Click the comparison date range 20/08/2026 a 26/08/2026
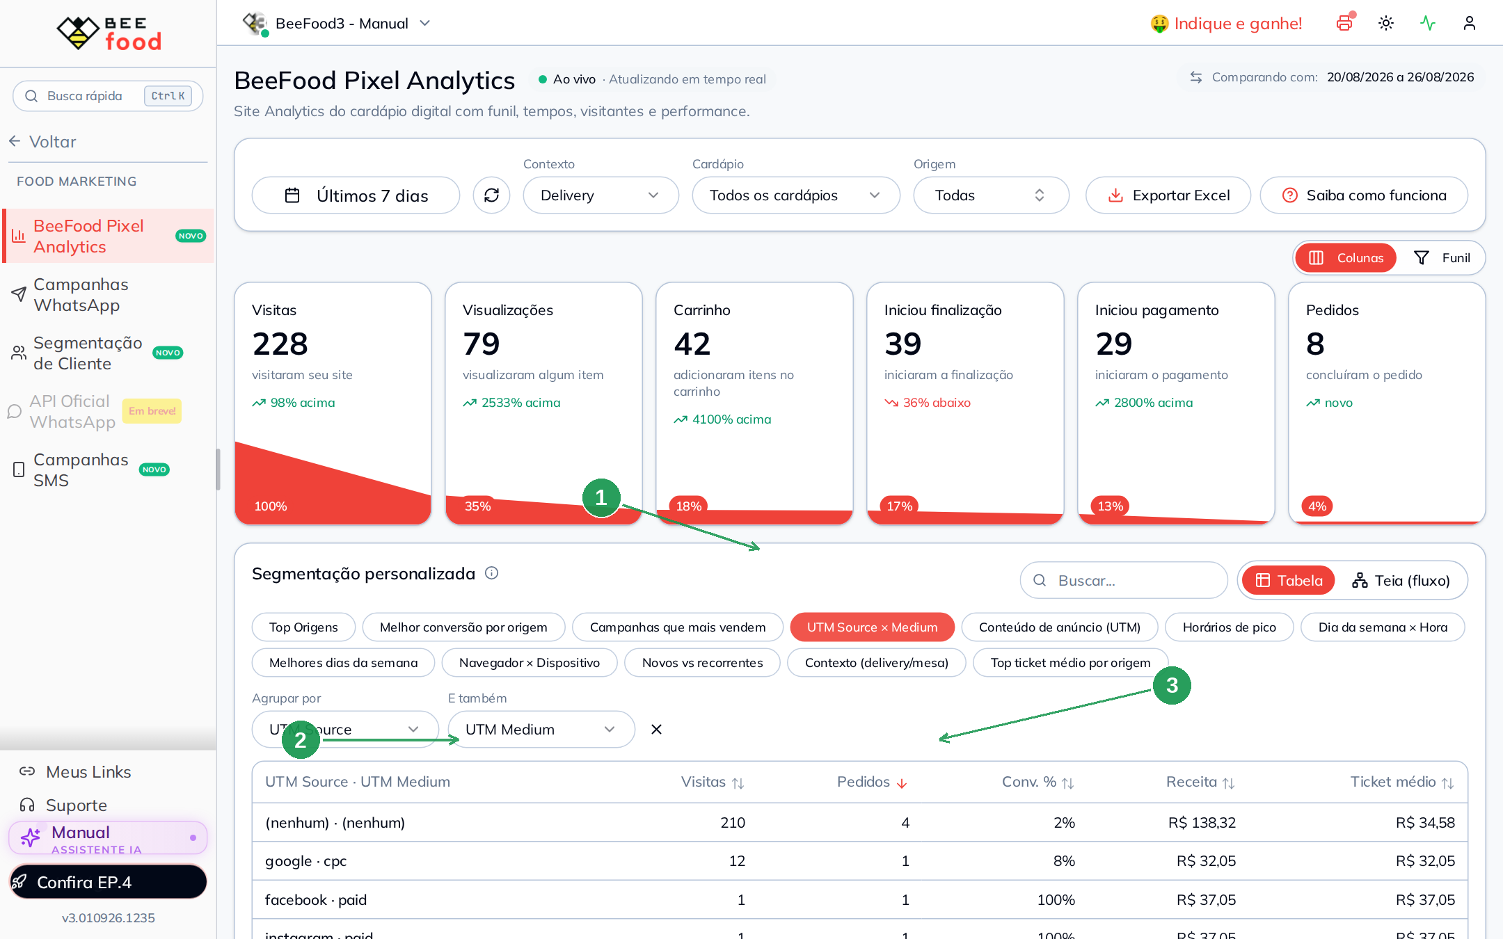Screen dimensions: 1503x939 (1400, 77)
